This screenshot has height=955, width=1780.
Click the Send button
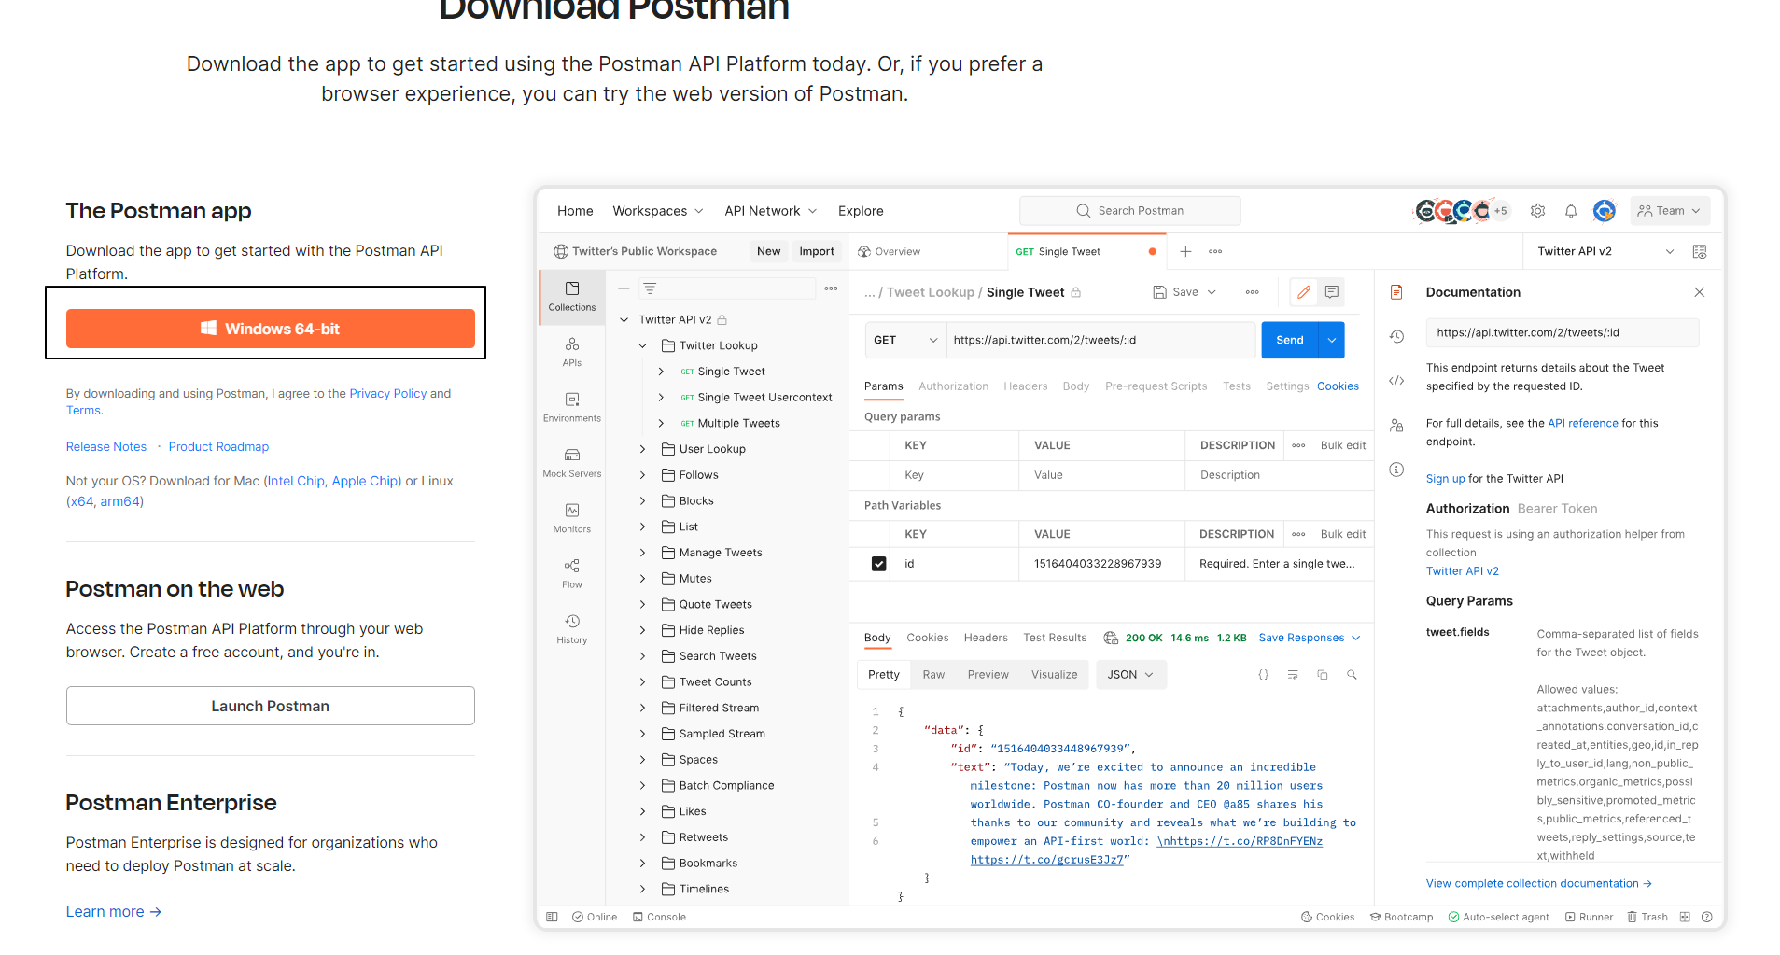pyautogui.click(x=1290, y=340)
